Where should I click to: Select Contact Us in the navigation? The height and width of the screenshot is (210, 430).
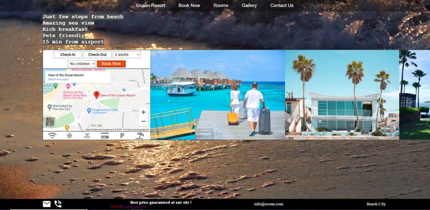point(282,6)
